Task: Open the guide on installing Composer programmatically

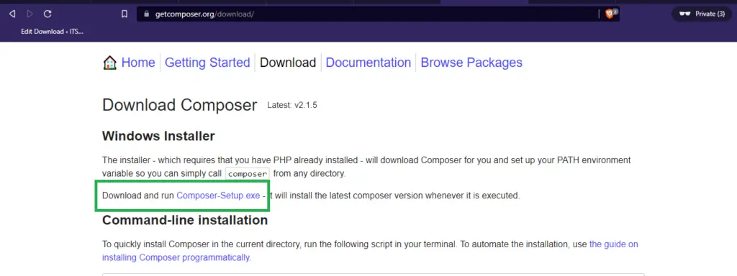Action: pyautogui.click(x=369, y=251)
